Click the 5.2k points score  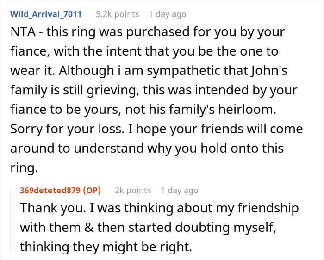pos(118,14)
